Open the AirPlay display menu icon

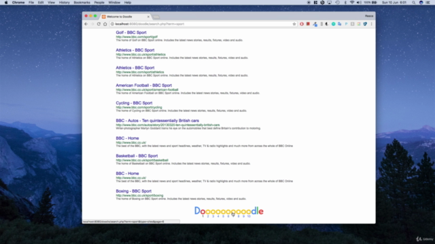coord(329,3)
